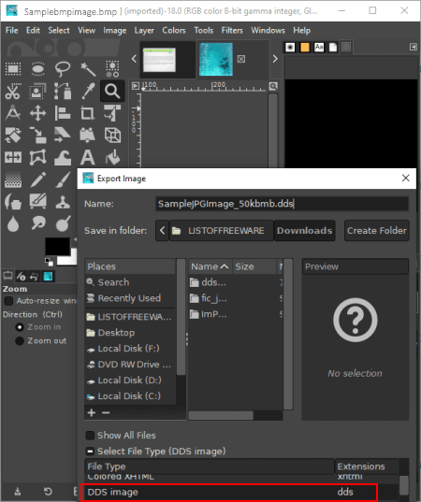Select the Clone stamp tool
The width and height of the screenshot is (421, 502).
tap(63, 202)
